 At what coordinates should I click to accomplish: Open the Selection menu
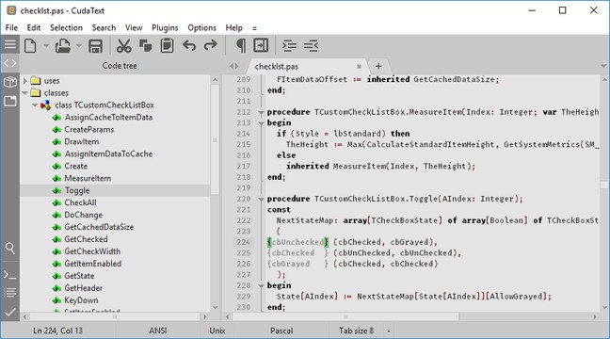[66, 27]
